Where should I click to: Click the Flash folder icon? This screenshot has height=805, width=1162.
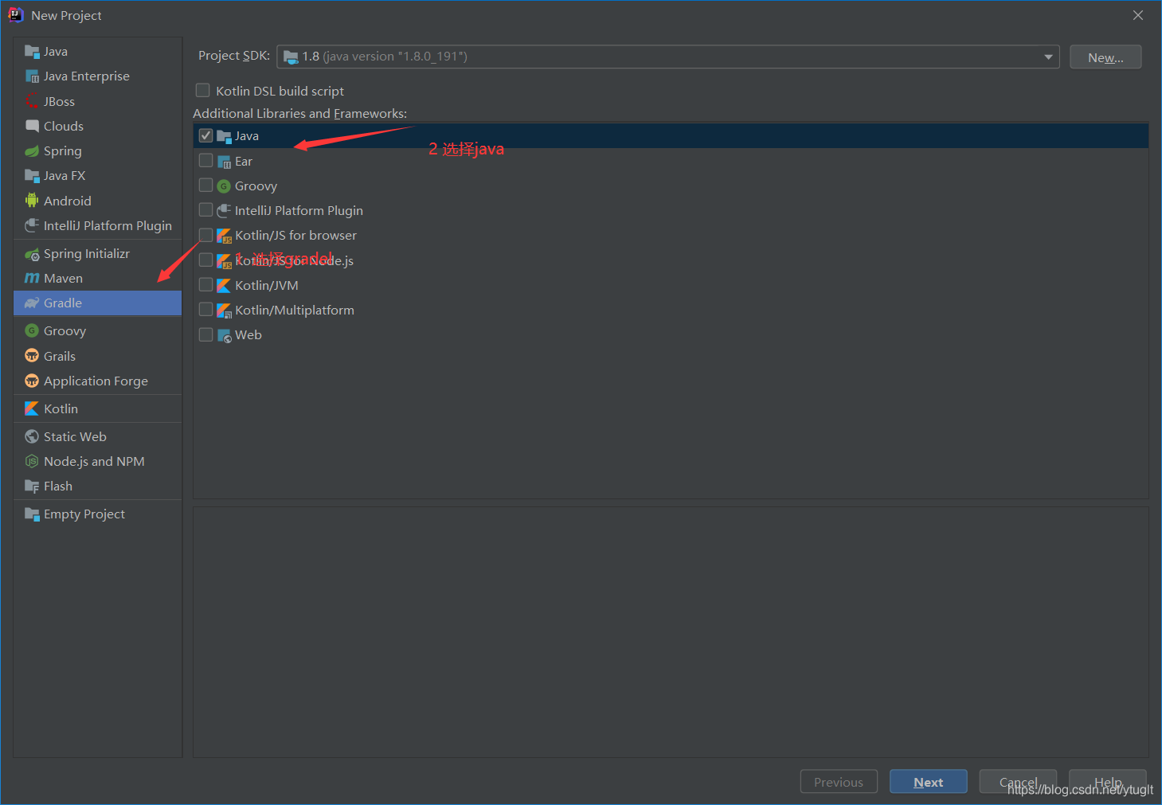[32, 486]
